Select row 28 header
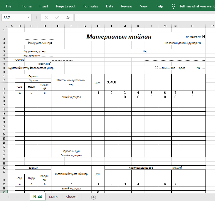Image resolution: width=215 pixels, height=201 pixels. pos(4,151)
